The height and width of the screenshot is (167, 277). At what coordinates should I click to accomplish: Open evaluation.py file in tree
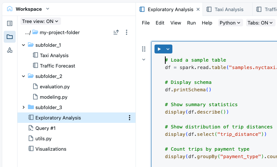click(x=54, y=86)
